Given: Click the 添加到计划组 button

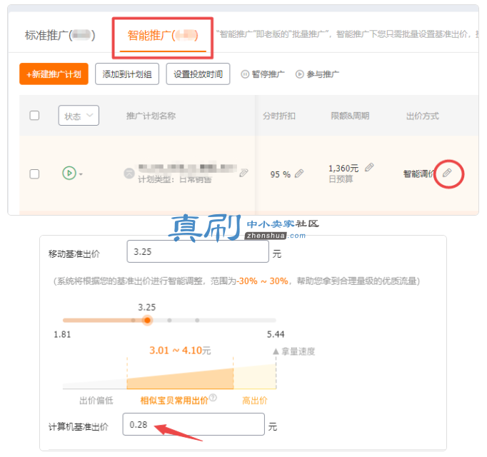Looking at the screenshot, I should tap(127, 74).
